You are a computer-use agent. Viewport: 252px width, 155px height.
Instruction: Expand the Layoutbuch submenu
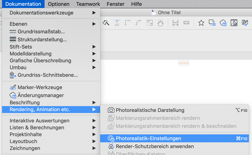click(x=23, y=141)
